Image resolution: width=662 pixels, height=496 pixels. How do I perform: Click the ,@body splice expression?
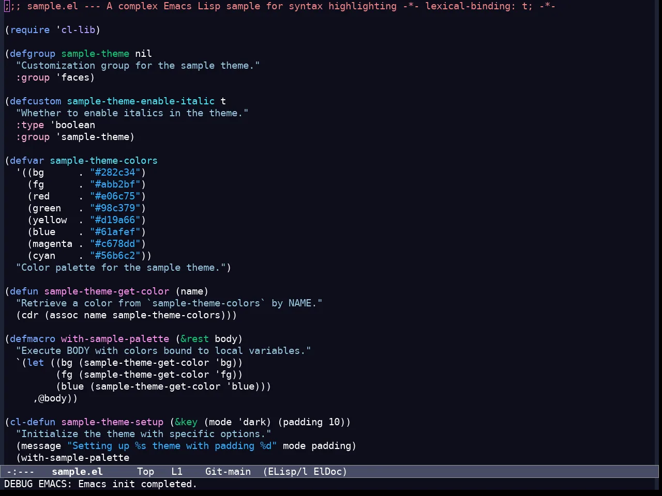[50, 398]
